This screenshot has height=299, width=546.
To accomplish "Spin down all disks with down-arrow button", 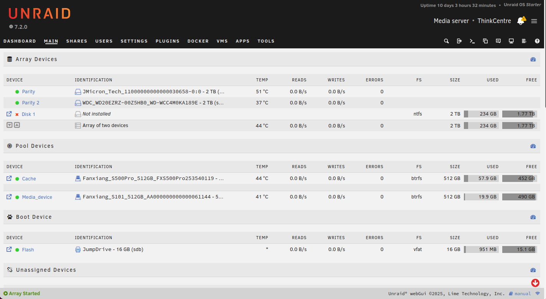I will pyautogui.click(x=10, y=125).
